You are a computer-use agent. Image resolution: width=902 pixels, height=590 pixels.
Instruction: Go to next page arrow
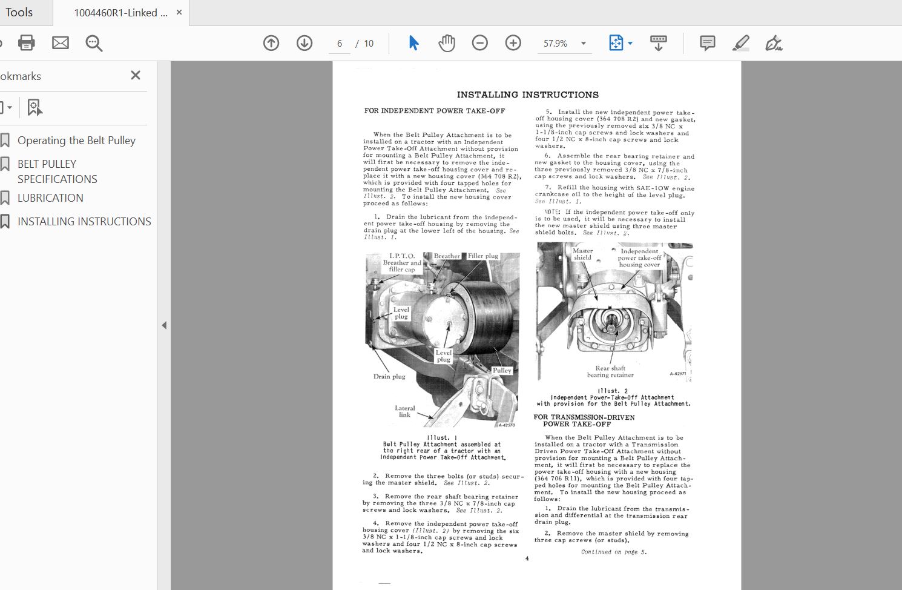click(305, 43)
